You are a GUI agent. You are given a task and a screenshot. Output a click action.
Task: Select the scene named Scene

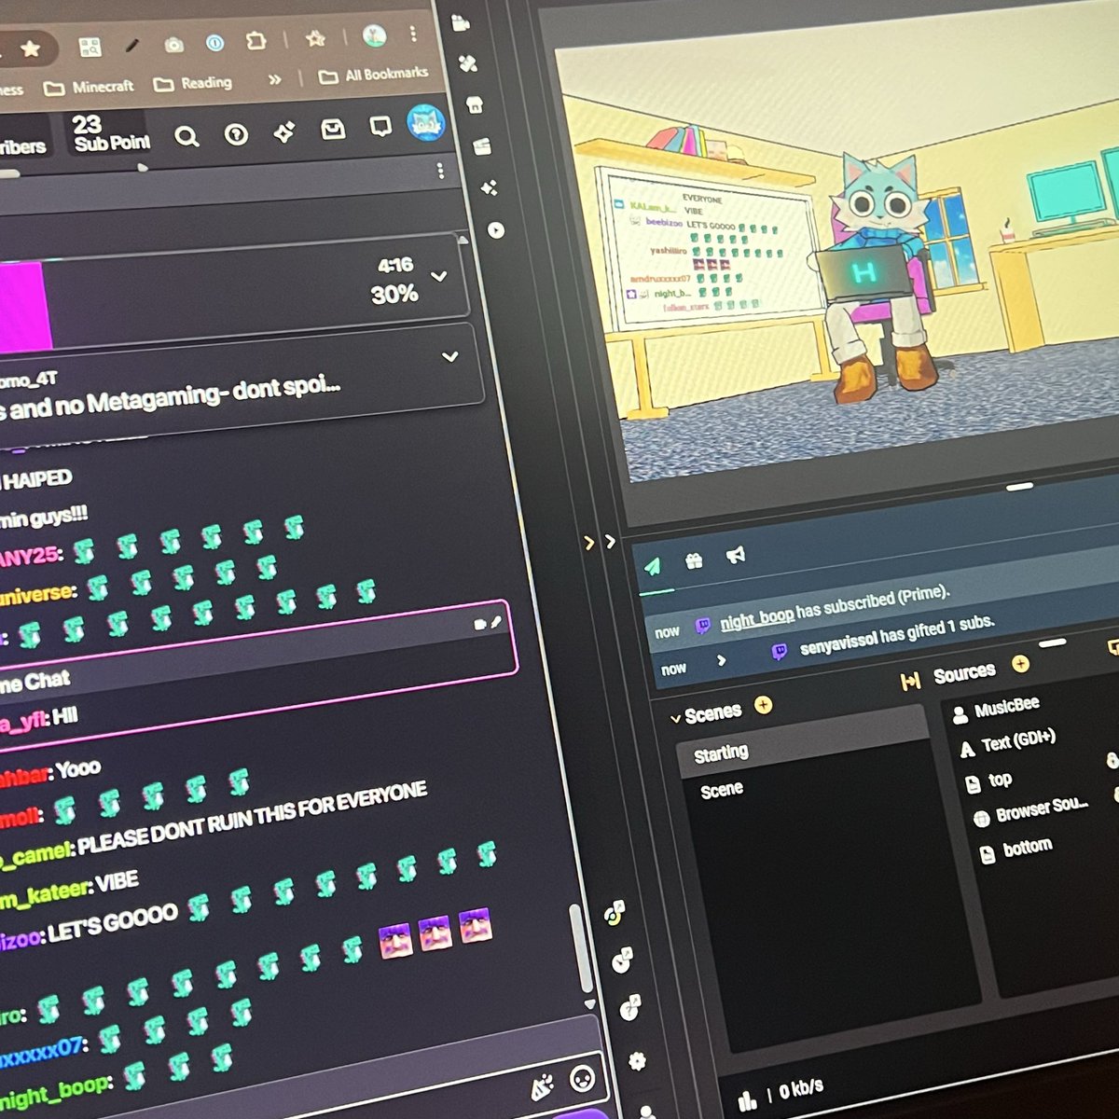click(722, 790)
